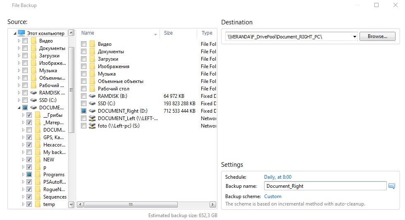Click the RAMDISK (B:) drive icon in list
Screen dimensions: 405x220
pos(92,96)
